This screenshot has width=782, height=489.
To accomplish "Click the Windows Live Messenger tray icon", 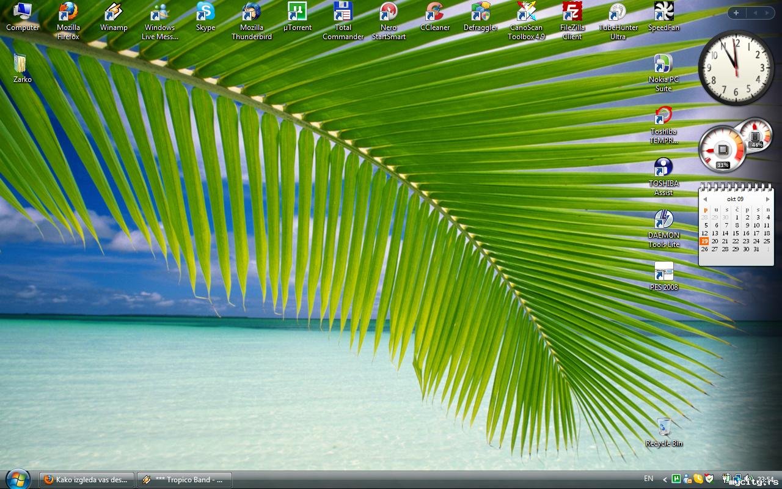I will click(687, 479).
